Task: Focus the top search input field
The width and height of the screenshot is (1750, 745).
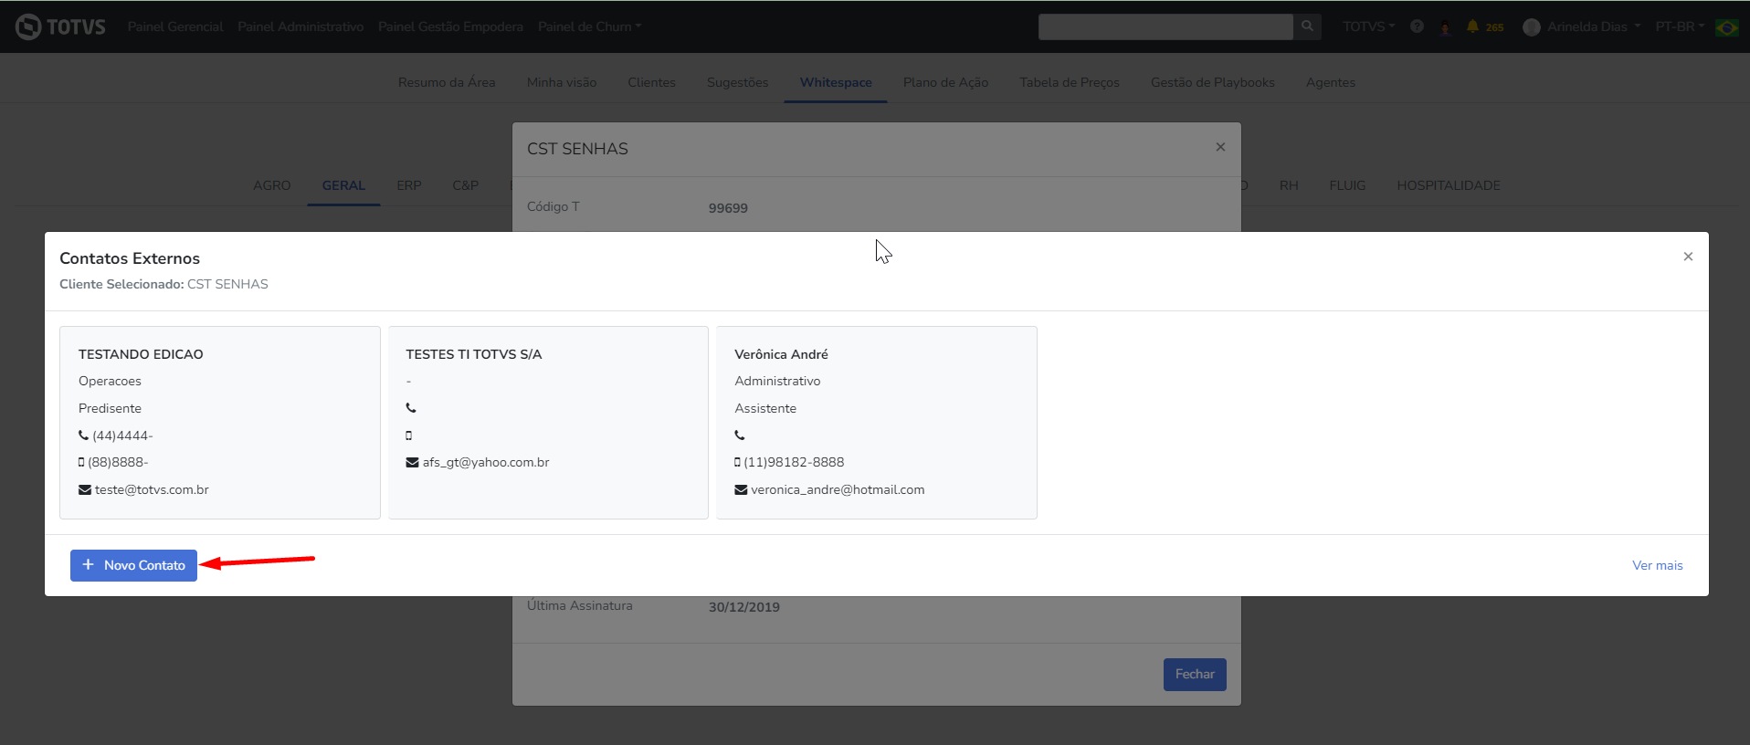Action: point(1165,26)
